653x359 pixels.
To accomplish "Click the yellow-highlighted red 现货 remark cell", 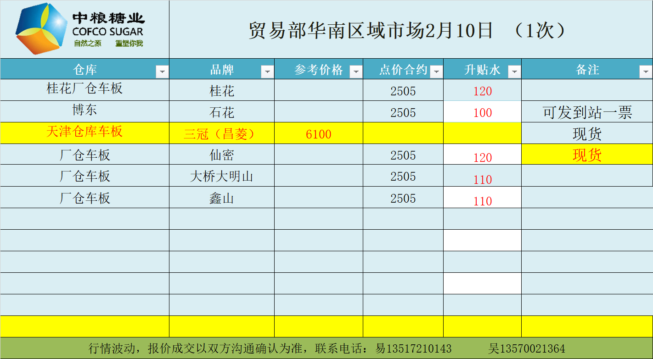I will pos(587,155).
